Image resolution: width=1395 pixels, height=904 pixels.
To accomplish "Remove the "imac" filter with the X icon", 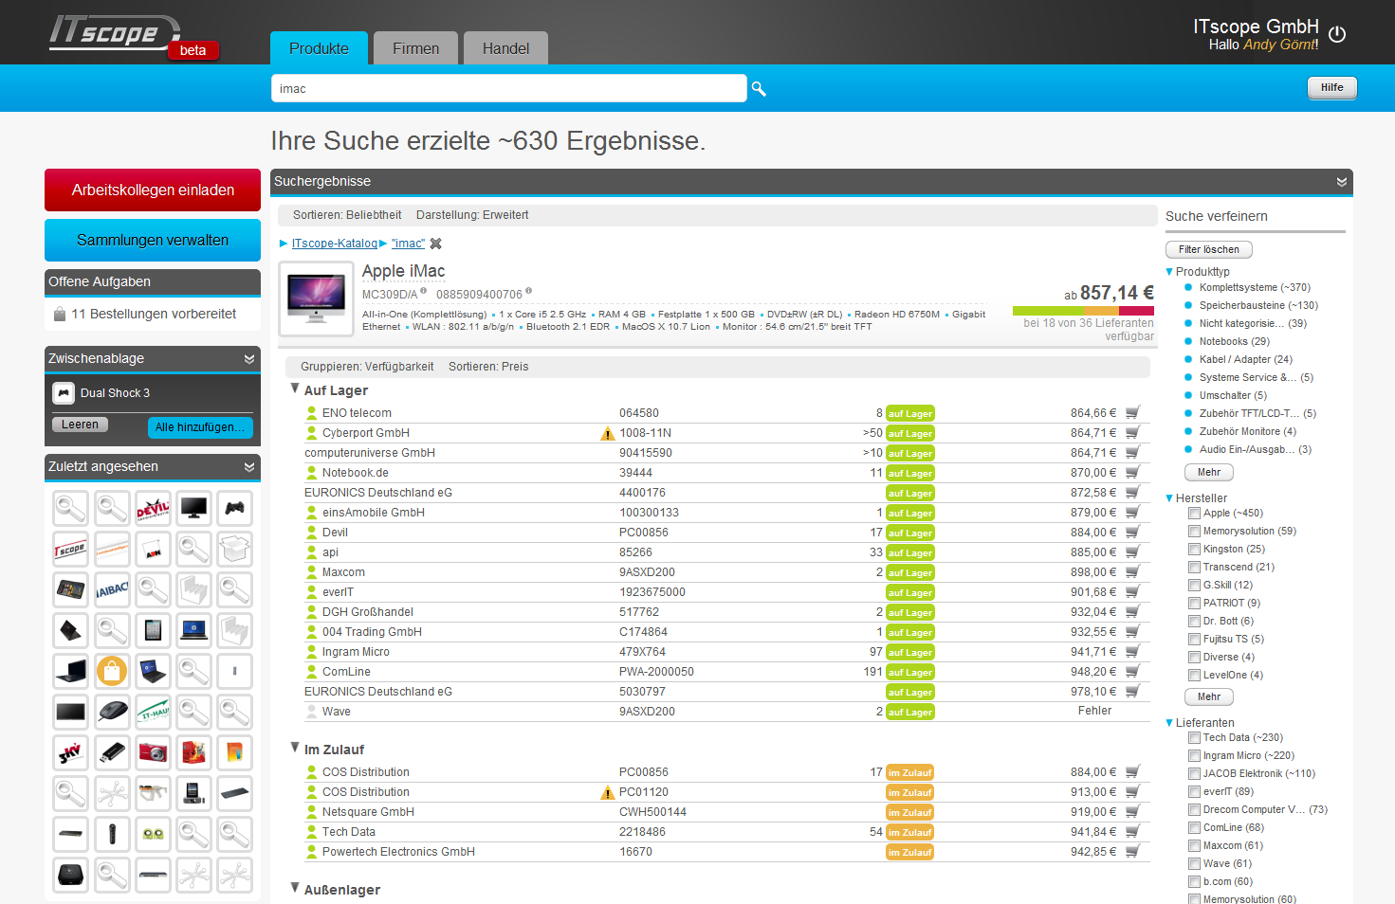I will [x=436, y=244].
